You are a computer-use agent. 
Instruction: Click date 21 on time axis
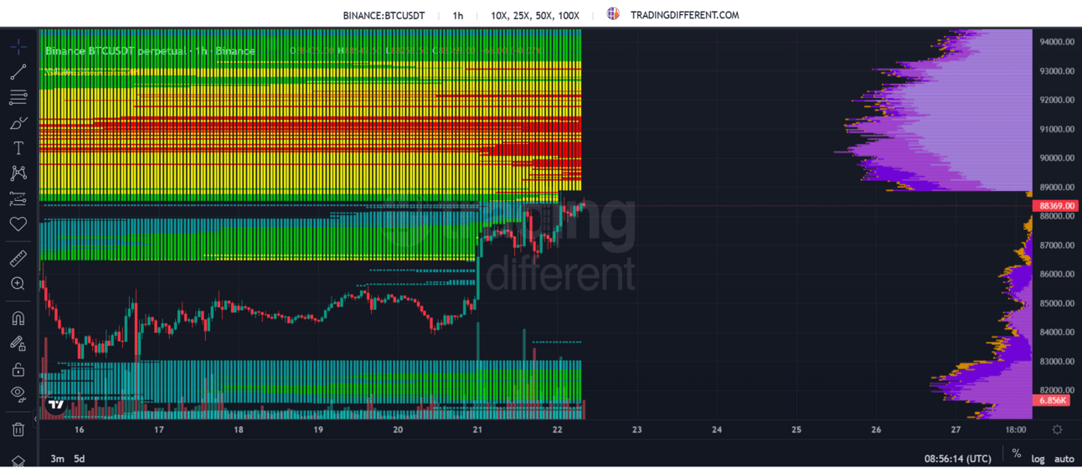click(x=477, y=430)
